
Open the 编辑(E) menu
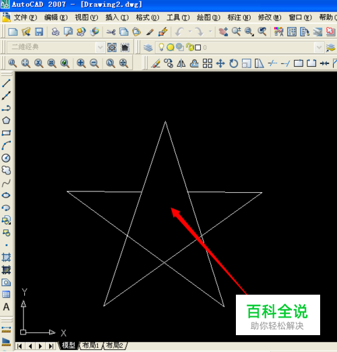[56, 18]
